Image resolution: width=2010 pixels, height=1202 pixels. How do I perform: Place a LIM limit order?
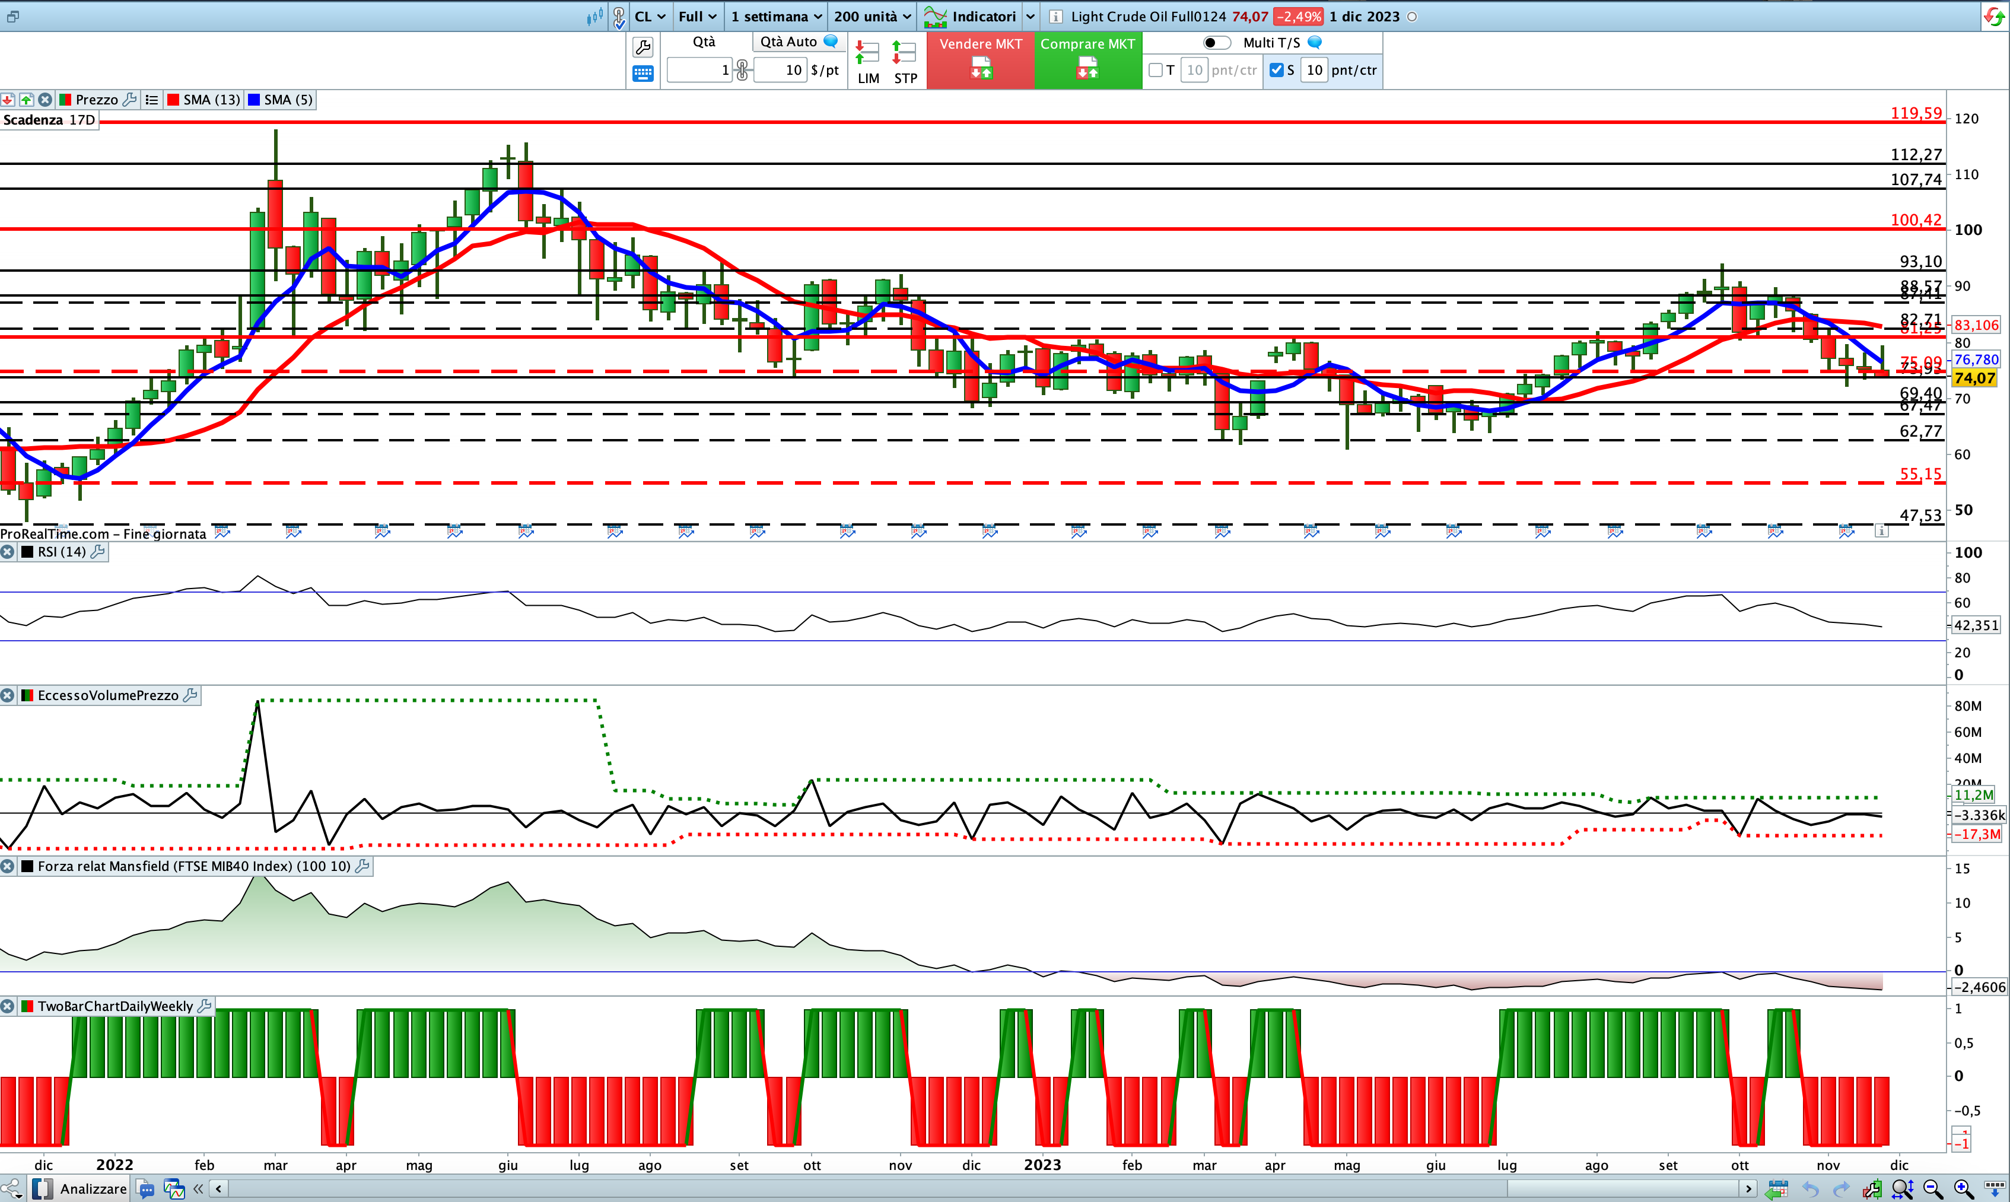coord(868,63)
